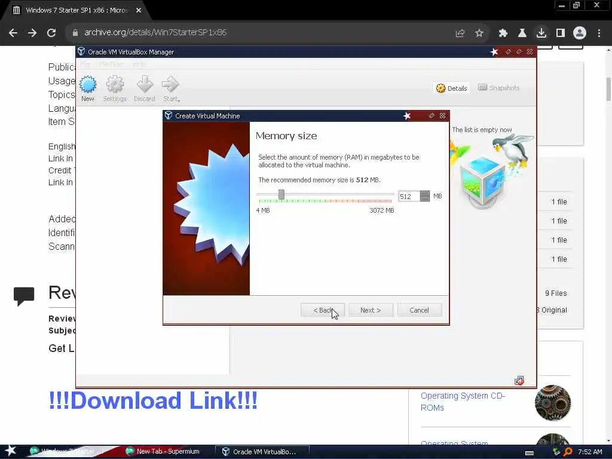Click the '4 MB' minimum label
The image size is (612, 459).
click(263, 210)
